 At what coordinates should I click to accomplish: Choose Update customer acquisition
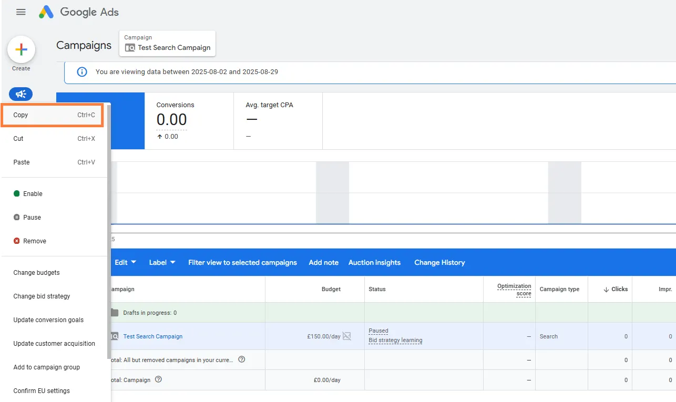coord(54,344)
